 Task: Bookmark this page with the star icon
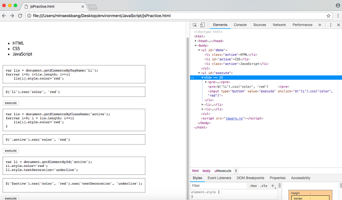pos(329,16)
